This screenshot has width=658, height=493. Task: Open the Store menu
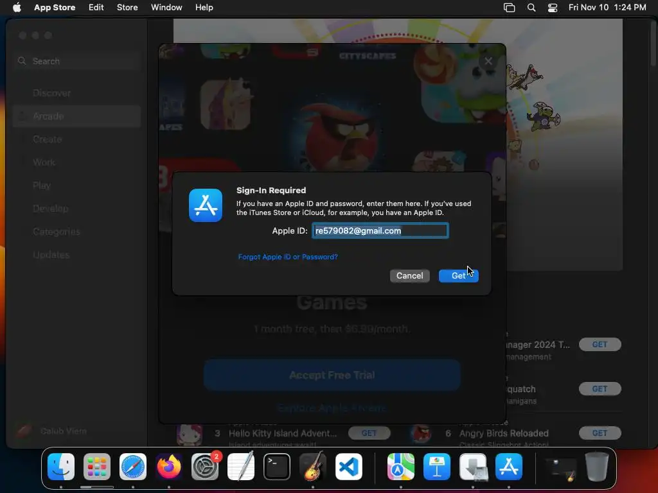click(127, 8)
